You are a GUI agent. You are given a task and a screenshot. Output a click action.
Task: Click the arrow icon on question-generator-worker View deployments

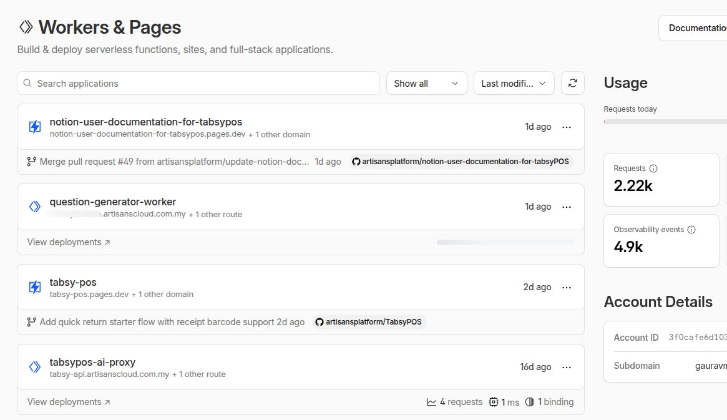click(x=107, y=242)
